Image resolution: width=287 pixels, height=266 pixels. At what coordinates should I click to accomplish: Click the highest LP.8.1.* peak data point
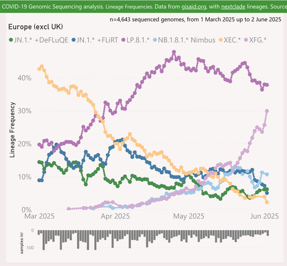pos(174,52)
